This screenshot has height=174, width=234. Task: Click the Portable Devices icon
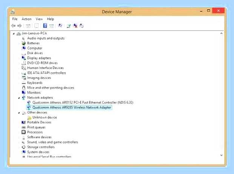coord(23,122)
